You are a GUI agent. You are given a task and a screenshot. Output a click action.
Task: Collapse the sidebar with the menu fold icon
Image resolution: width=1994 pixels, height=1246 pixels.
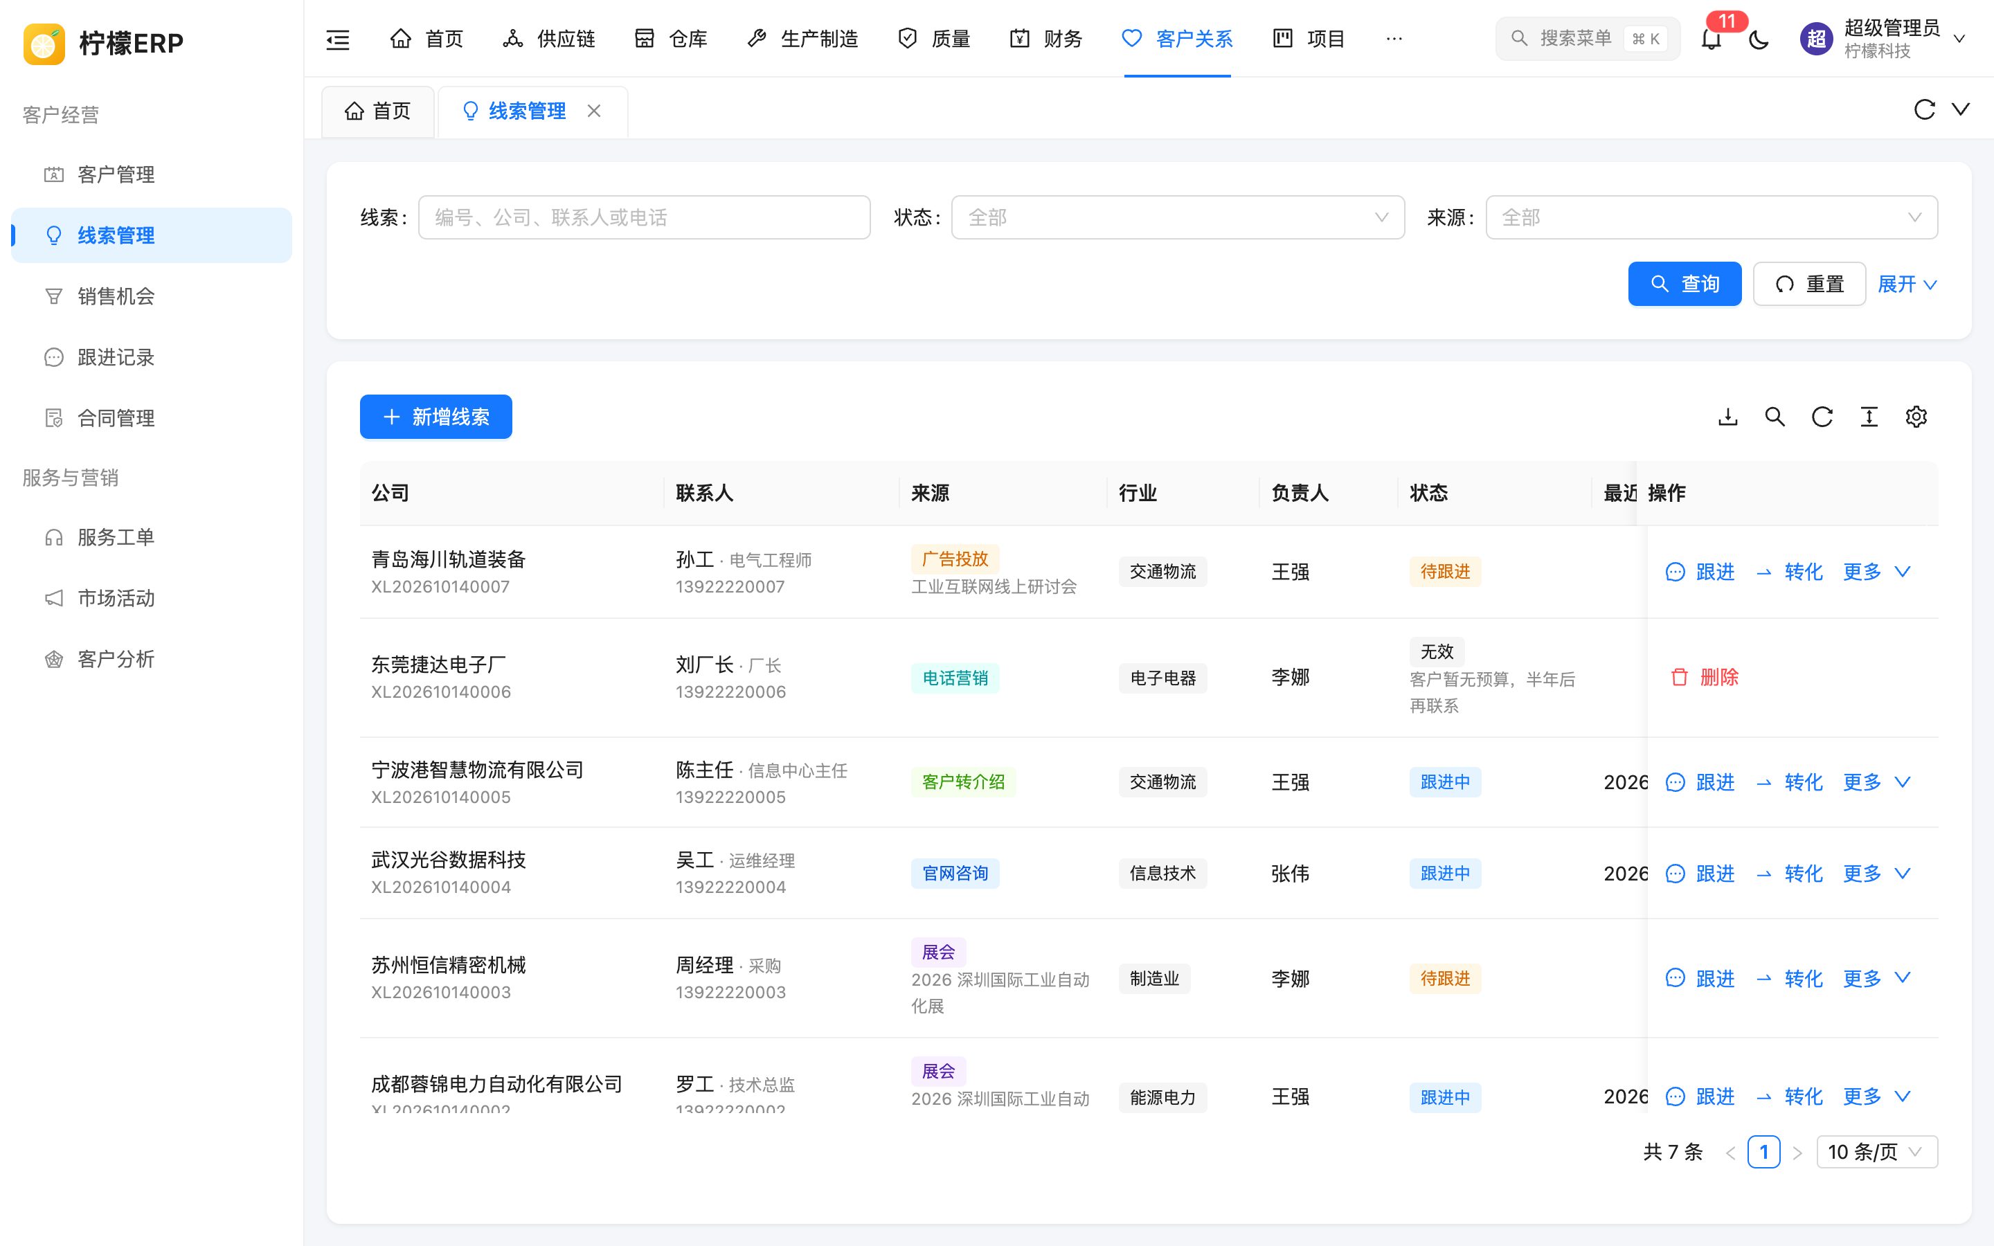(338, 39)
